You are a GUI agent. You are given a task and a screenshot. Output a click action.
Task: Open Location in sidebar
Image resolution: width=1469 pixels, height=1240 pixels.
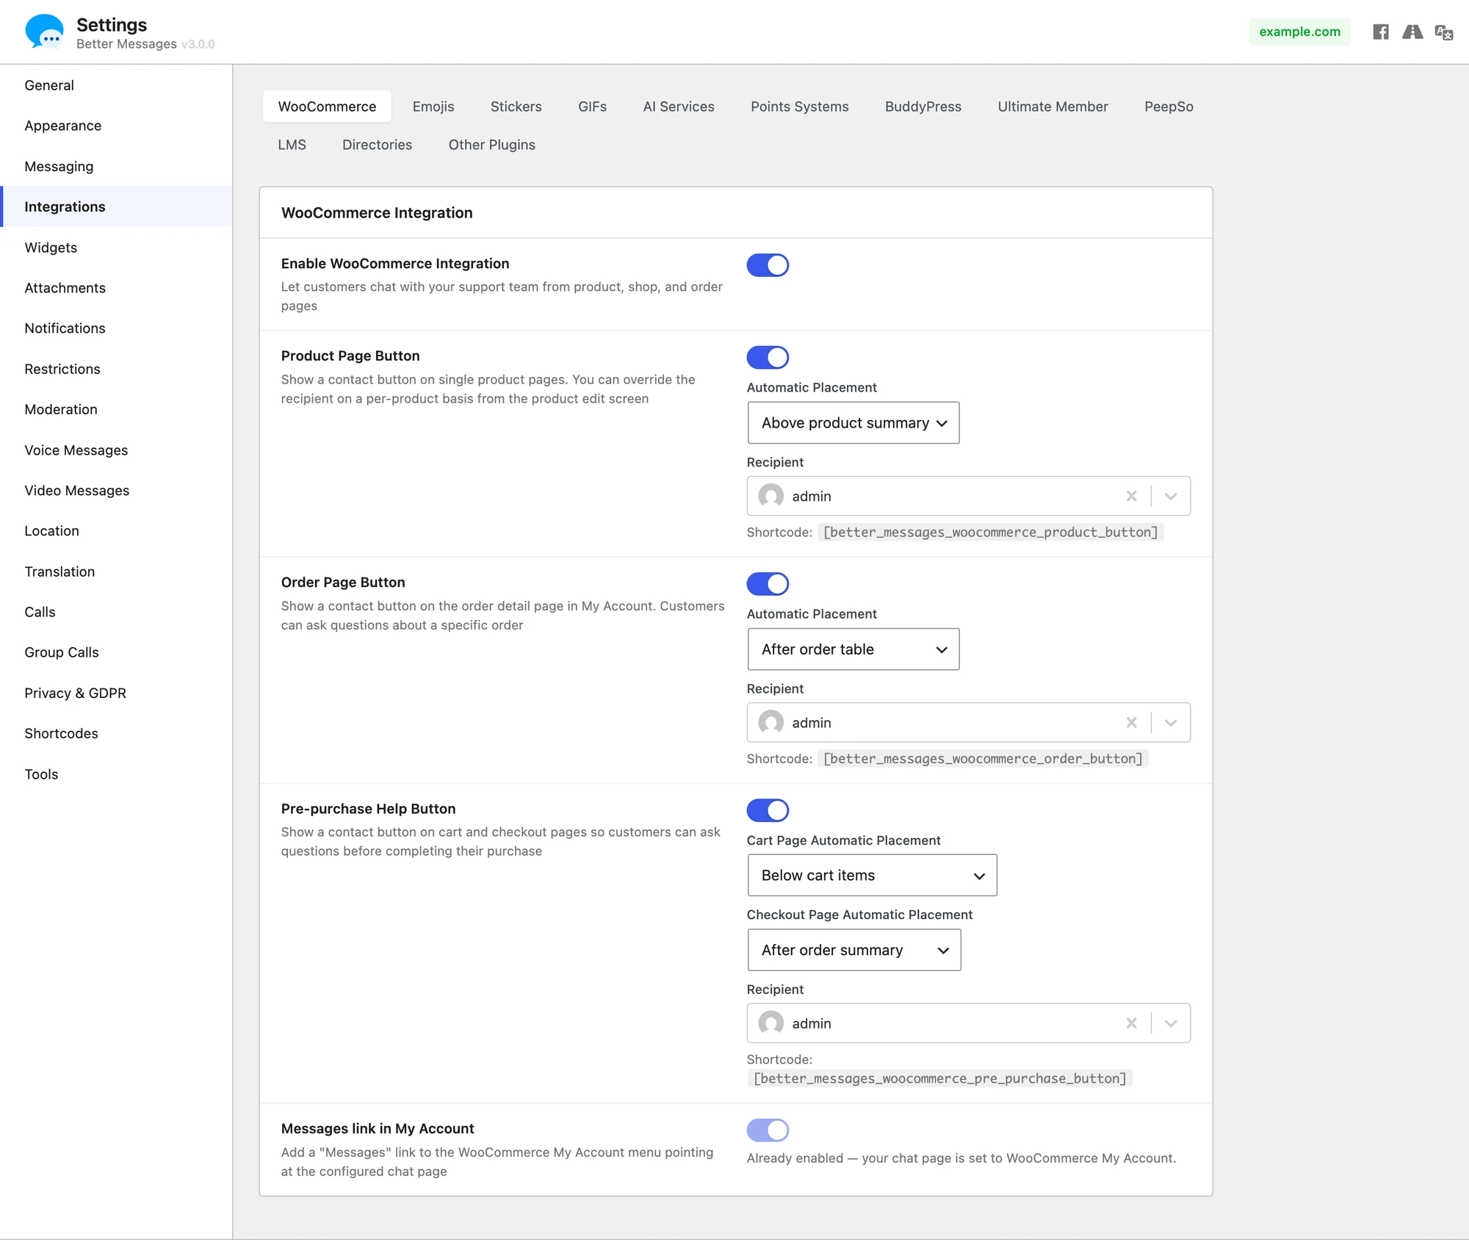click(116, 531)
